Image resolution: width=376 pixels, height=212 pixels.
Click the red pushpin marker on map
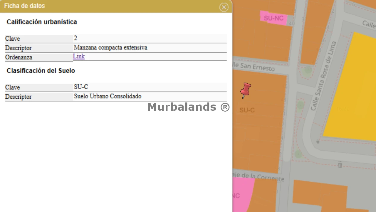245,90
